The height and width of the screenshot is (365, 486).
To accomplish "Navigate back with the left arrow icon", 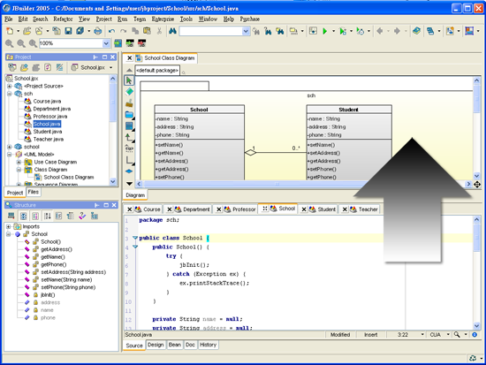I will (x=380, y=31).
